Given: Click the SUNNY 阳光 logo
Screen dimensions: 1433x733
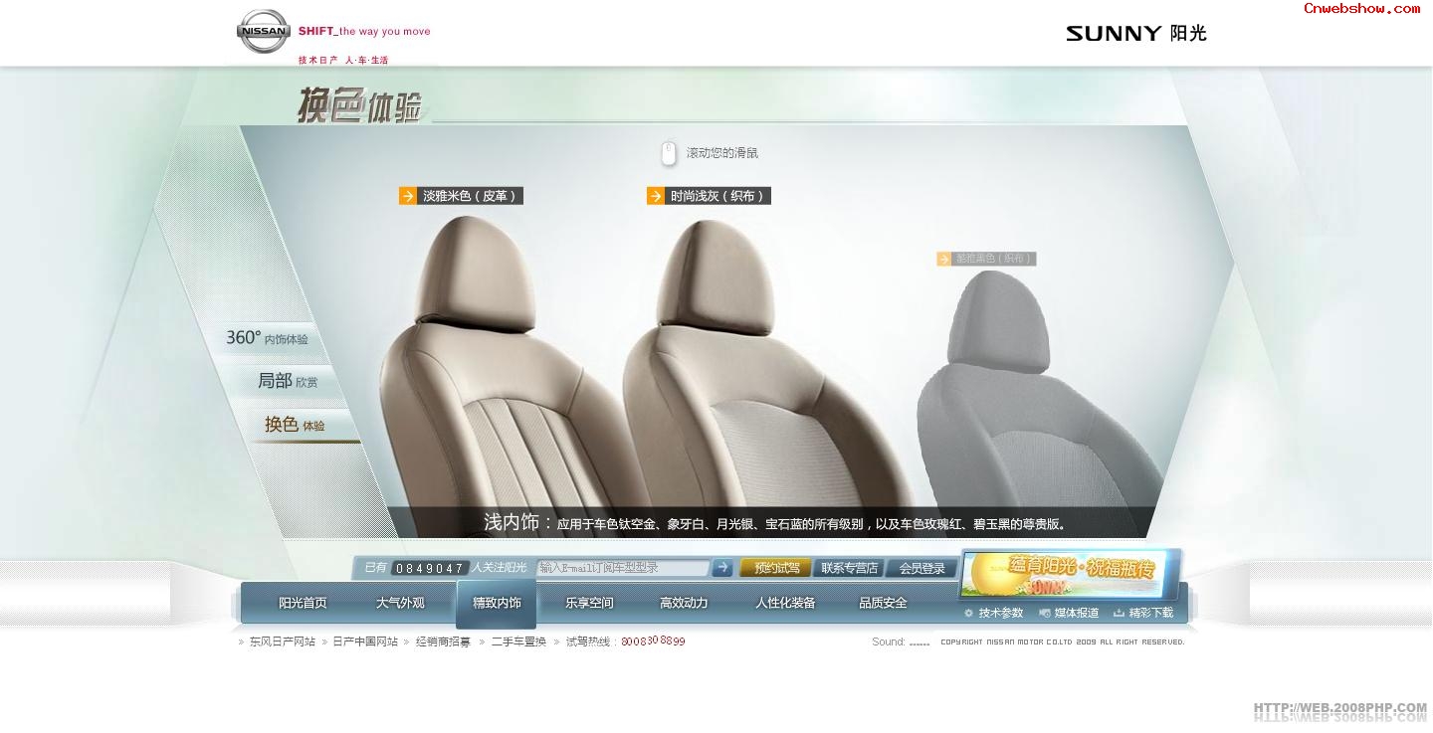Looking at the screenshot, I should (x=1135, y=33).
